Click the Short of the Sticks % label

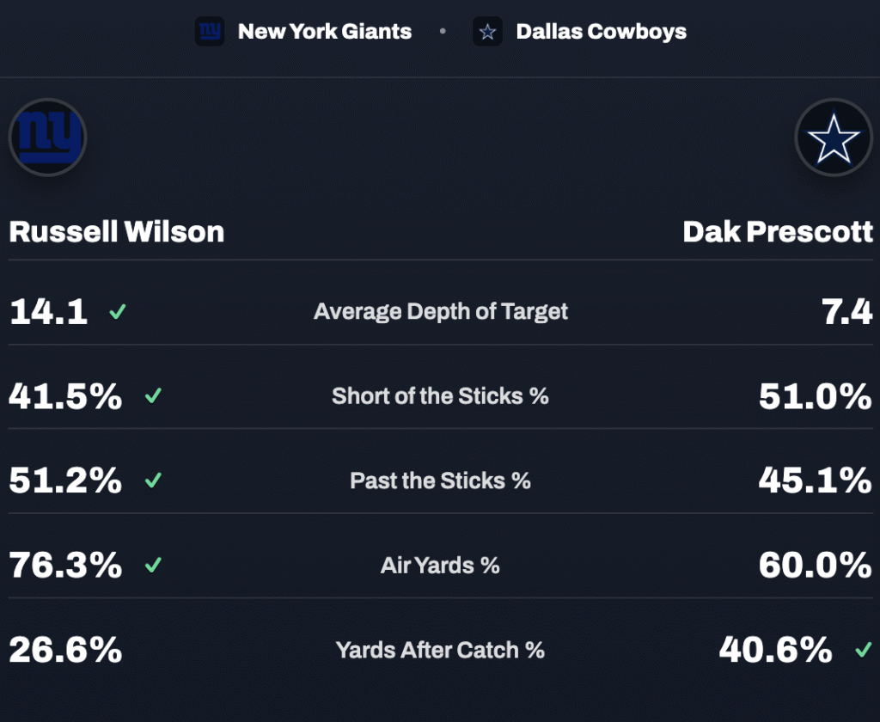pyautogui.click(x=440, y=396)
